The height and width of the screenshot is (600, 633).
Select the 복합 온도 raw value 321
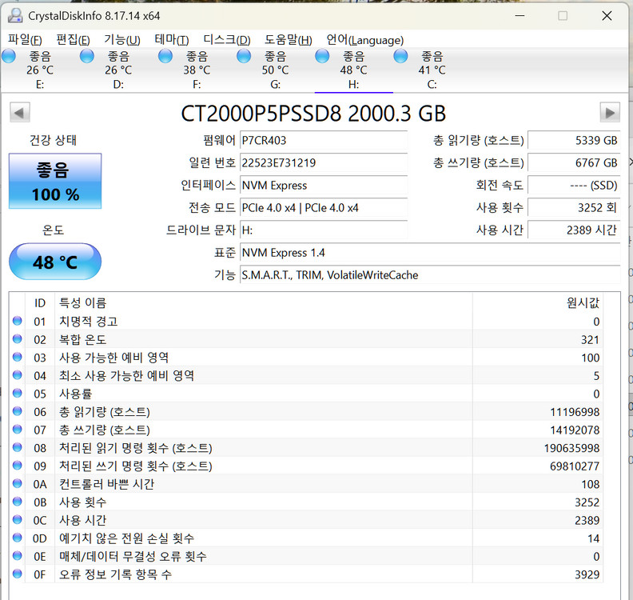coord(590,340)
